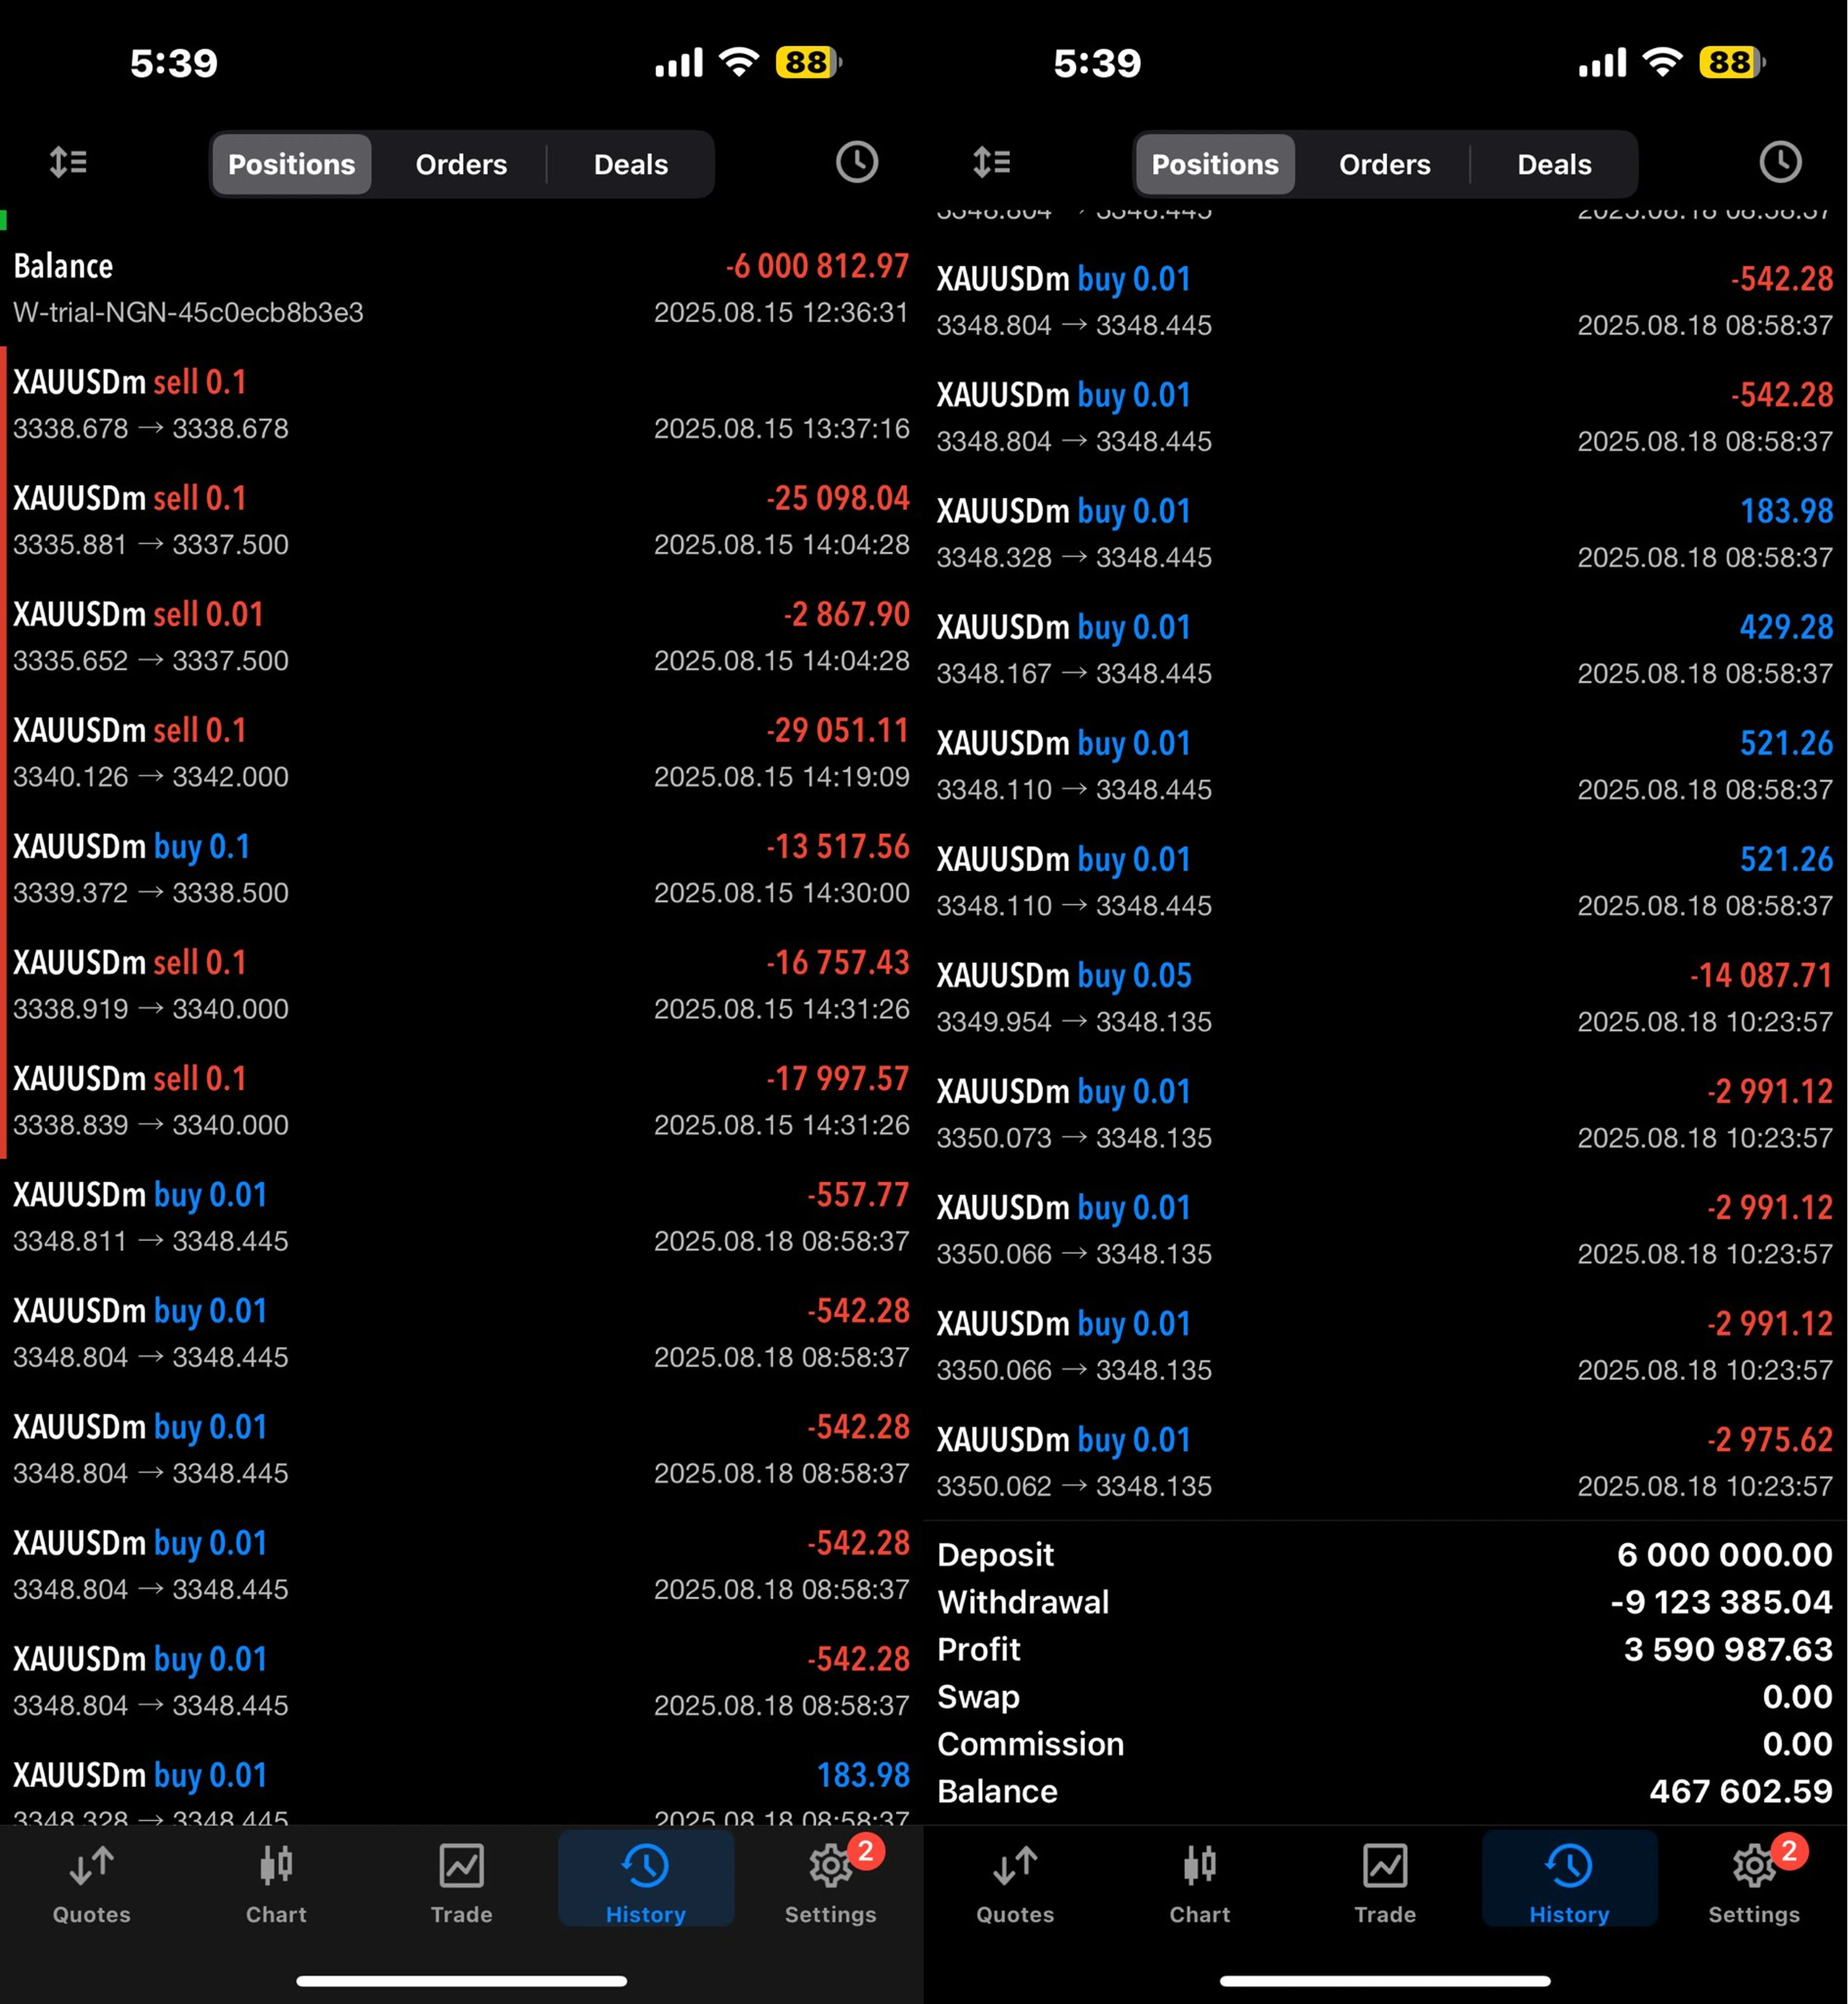This screenshot has height=2004, width=1848.
Task: Open the position with loss -25 098.04
Action: coord(461,521)
